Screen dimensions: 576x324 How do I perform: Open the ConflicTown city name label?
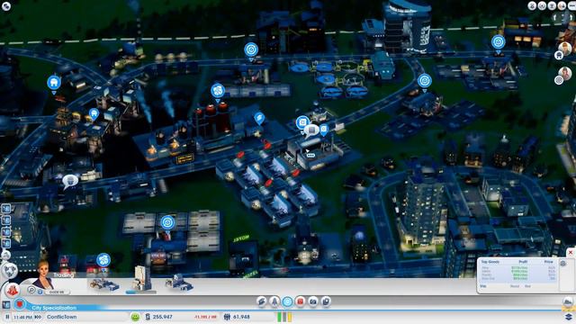click(x=62, y=317)
